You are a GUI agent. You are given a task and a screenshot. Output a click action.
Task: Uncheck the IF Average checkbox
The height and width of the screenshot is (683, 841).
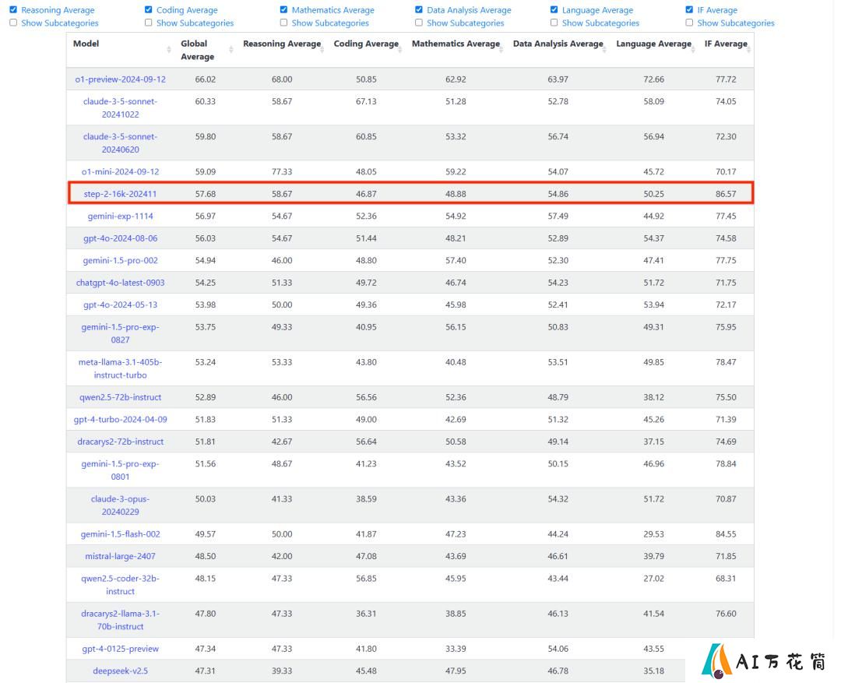(x=689, y=9)
